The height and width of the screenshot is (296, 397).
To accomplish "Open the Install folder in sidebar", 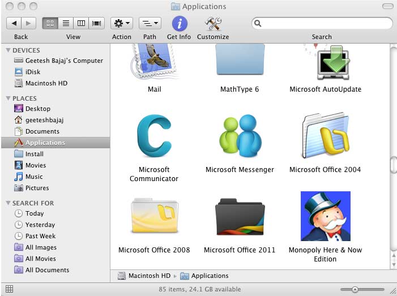I will pos(29,154).
